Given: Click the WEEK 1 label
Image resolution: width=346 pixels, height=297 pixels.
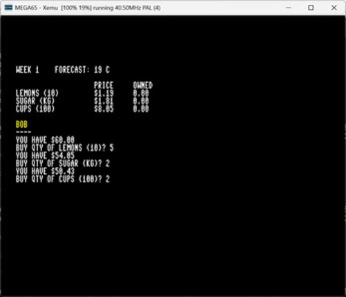Looking at the screenshot, I should click(28, 70).
